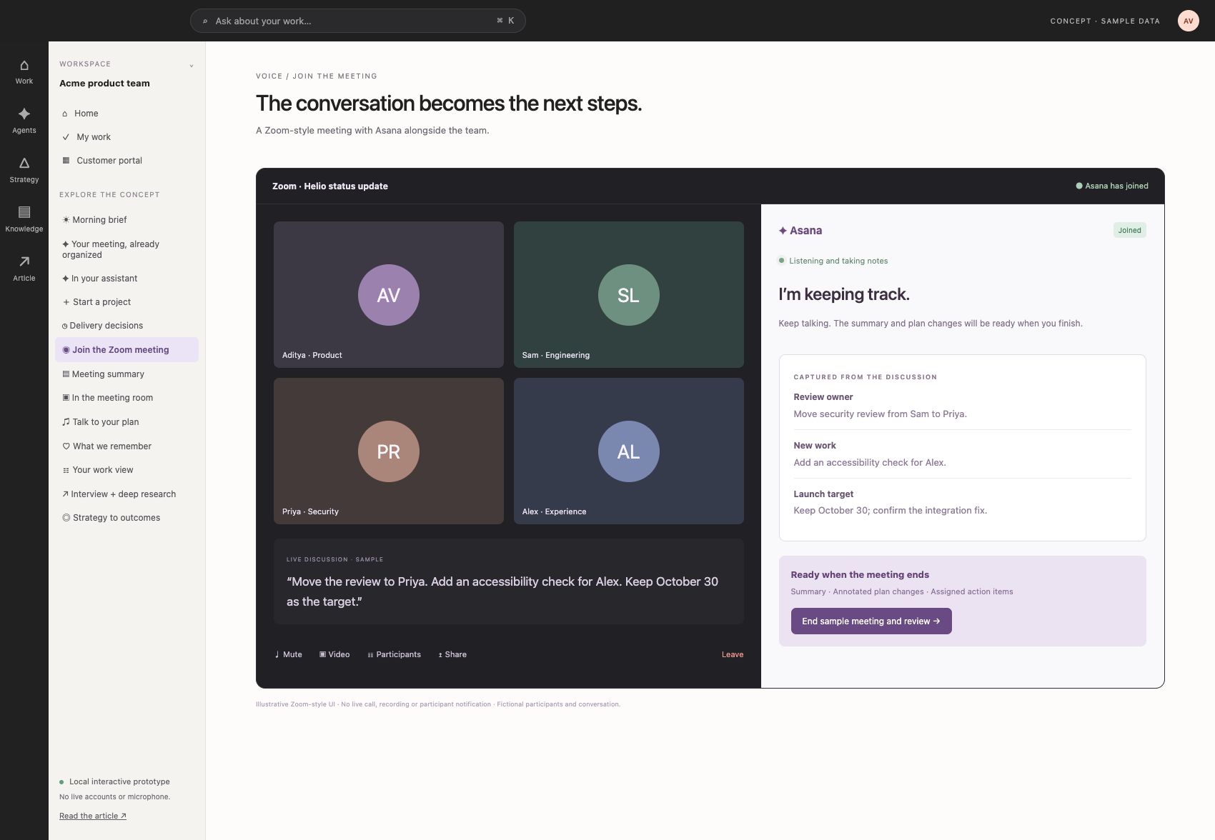Click the live discussion quote text
Viewport: 1215px width, 840px height.
pos(502,591)
